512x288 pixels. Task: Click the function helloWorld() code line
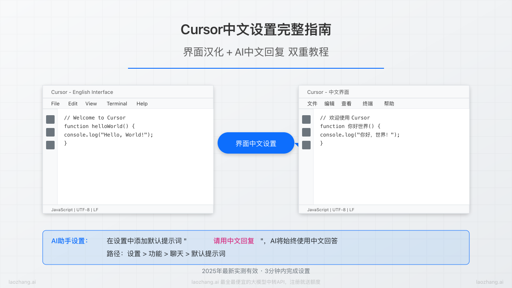coord(99,126)
